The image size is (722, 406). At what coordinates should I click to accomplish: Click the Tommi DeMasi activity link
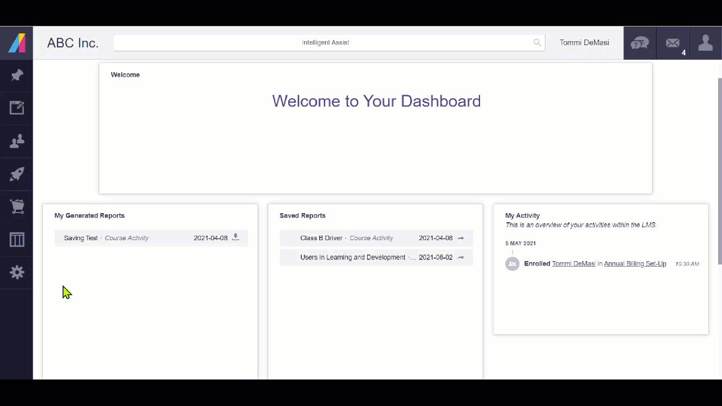coord(573,263)
